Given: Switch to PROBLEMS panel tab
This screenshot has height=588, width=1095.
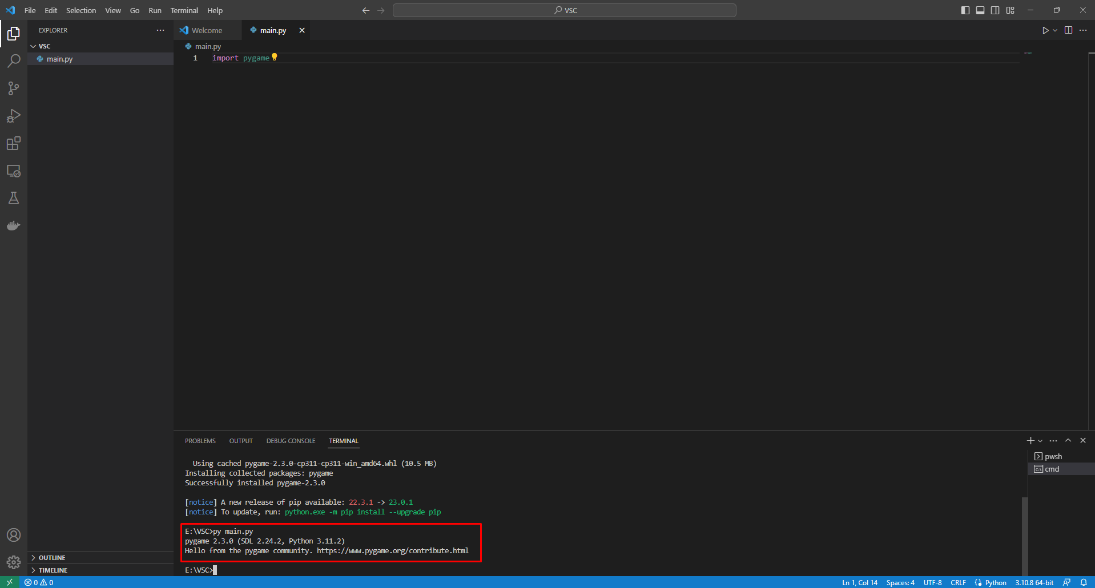Looking at the screenshot, I should [x=200, y=441].
